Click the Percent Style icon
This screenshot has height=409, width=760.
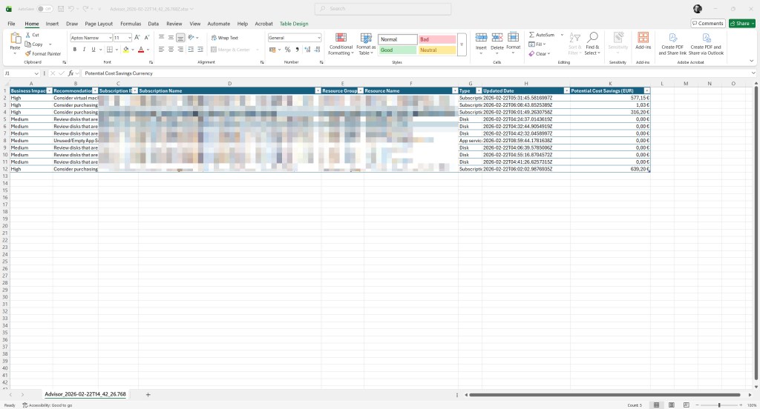coord(287,50)
